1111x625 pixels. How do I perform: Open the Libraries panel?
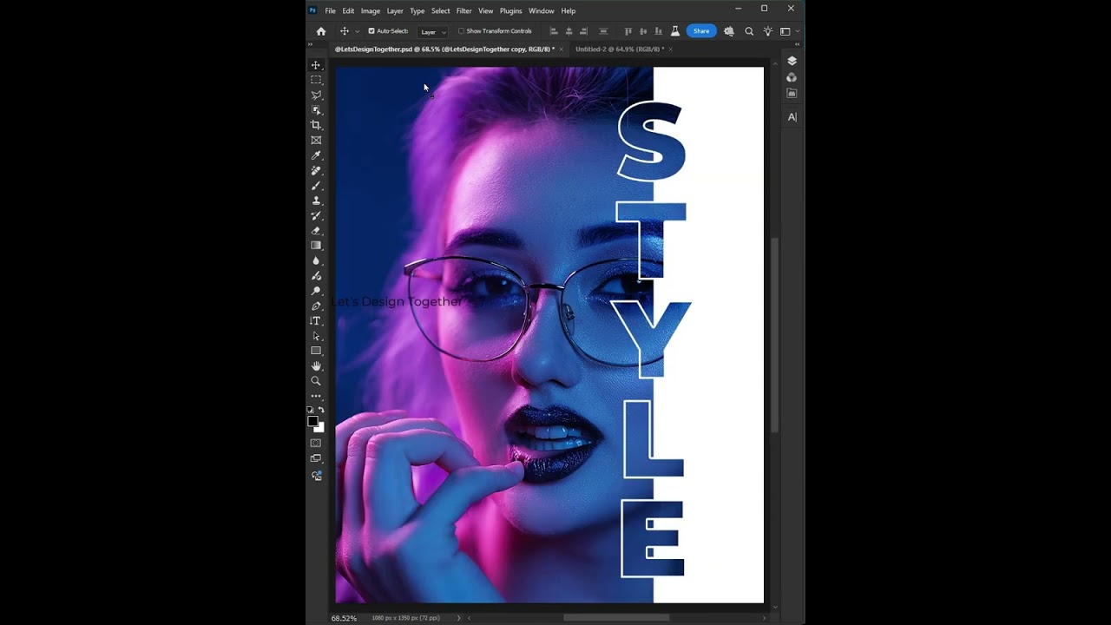click(791, 92)
